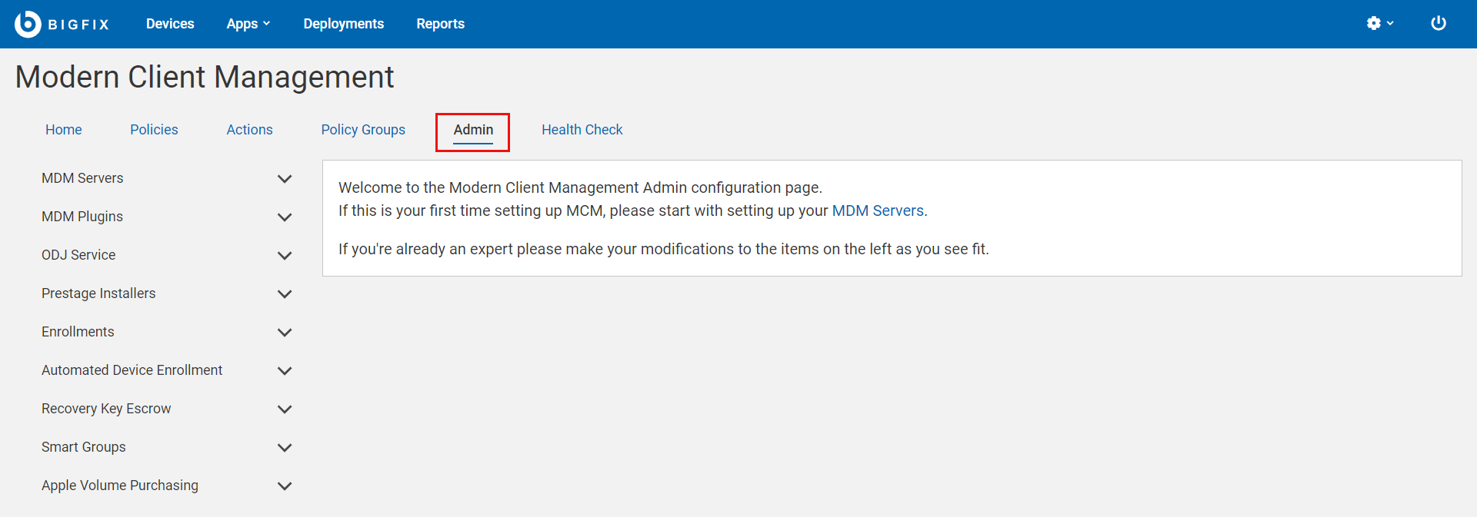Open the Policy Groups tab
The image size is (1477, 517).
(363, 130)
